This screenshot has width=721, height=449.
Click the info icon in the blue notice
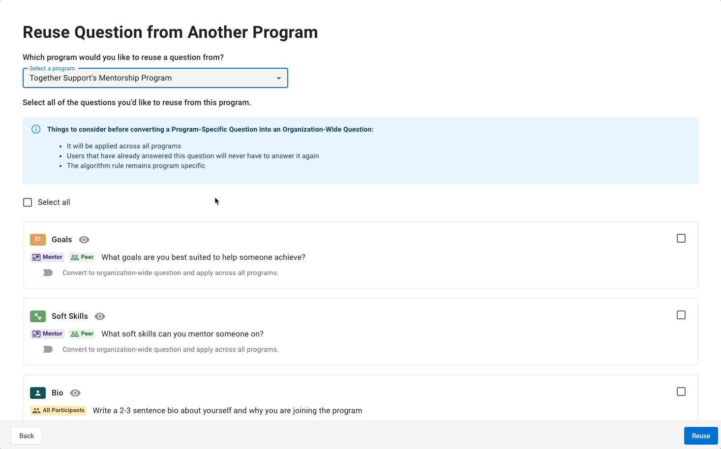tap(36, 129)
